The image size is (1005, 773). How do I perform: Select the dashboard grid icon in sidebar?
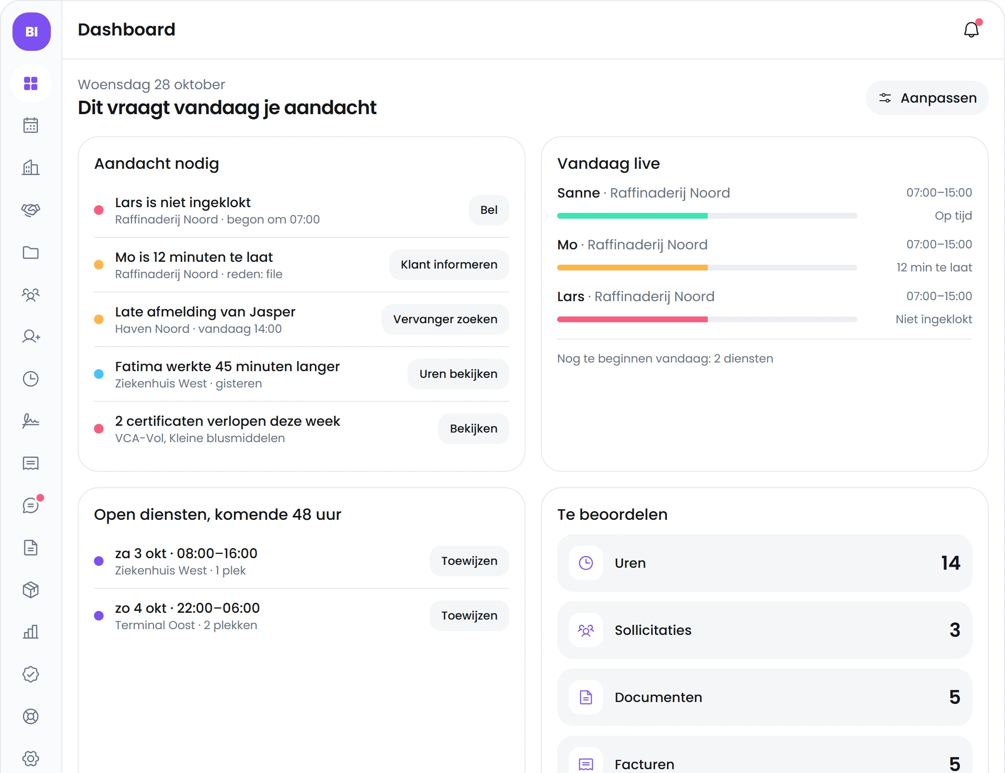click(x=31, y=83)
